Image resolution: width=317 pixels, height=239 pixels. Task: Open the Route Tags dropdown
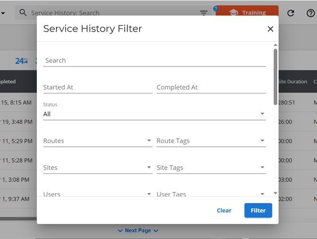pyautogui.click(x=211, y=141)
